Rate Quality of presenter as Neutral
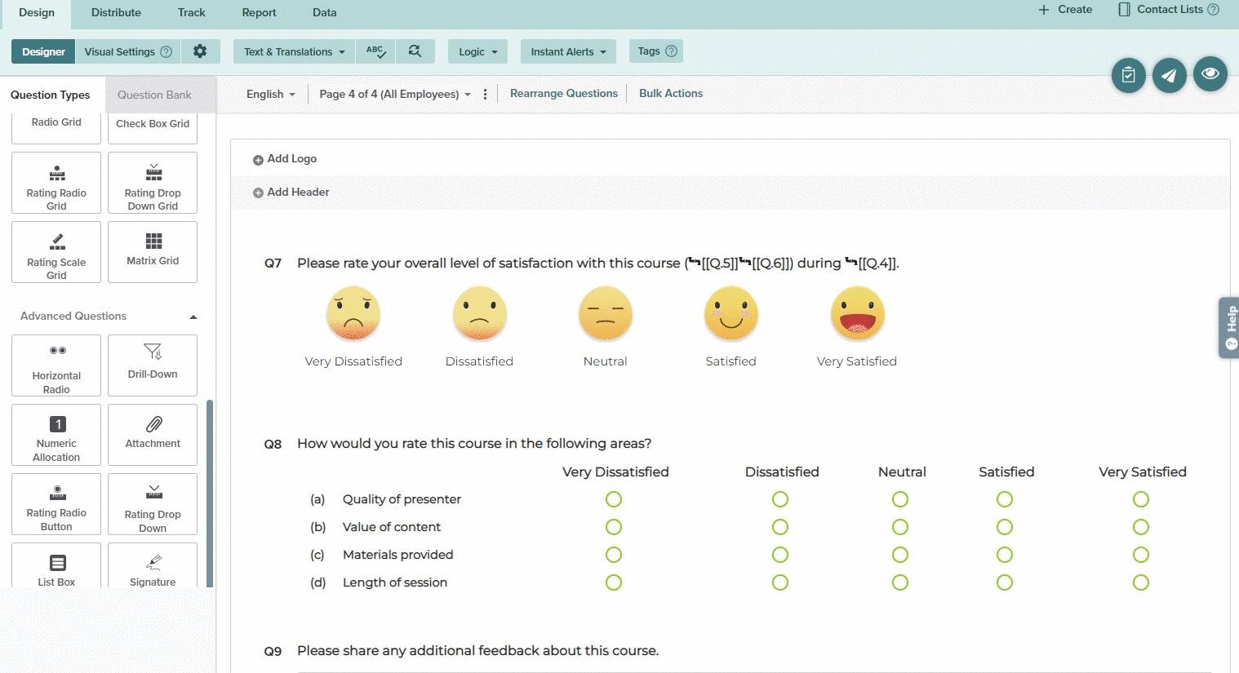 (x=900, y=499)
